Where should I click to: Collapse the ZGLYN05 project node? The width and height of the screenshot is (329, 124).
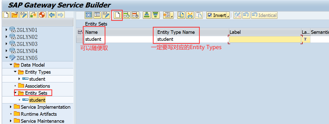coord(7,58)
